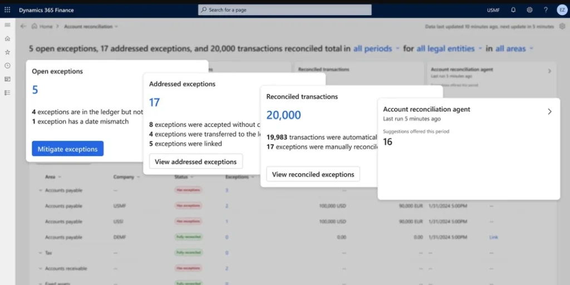Click the back arrow in breadcrumb

click(23, 26)
